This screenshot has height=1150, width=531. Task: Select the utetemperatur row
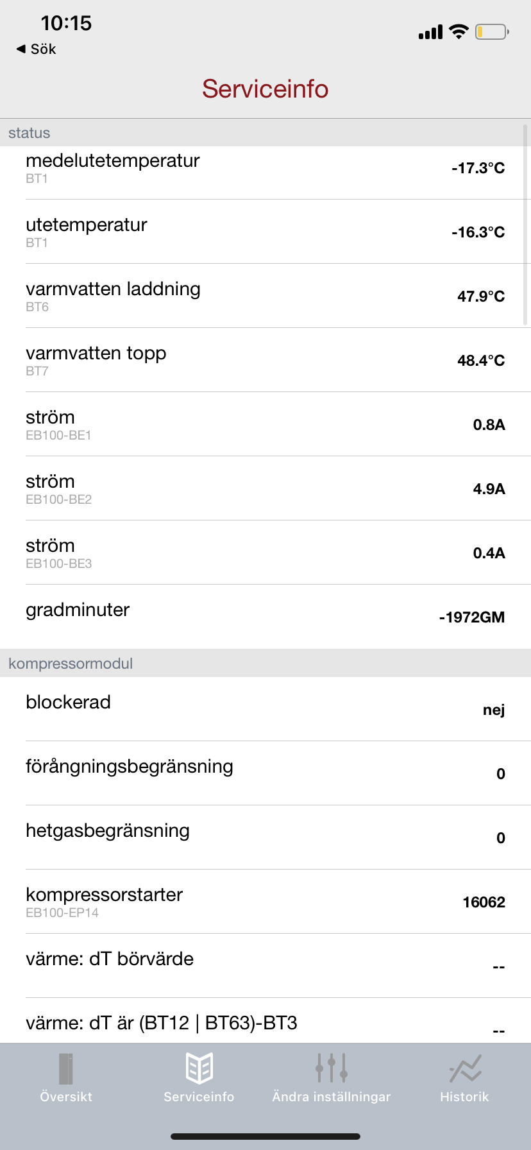(x=265, y=232)
